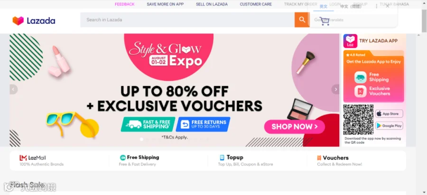Click the Free Shipping scooter icon

(x=123, y=158)
